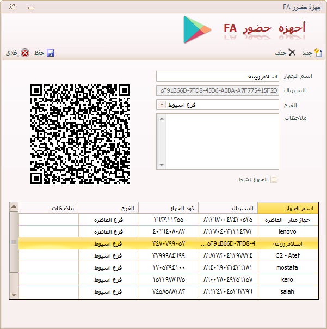Sort by device name (اسم الجهاز) column header
The height and width of the screenshot is (329, 327).
point(288,208)
